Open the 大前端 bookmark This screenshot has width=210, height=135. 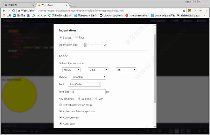[x=163, y=15]
